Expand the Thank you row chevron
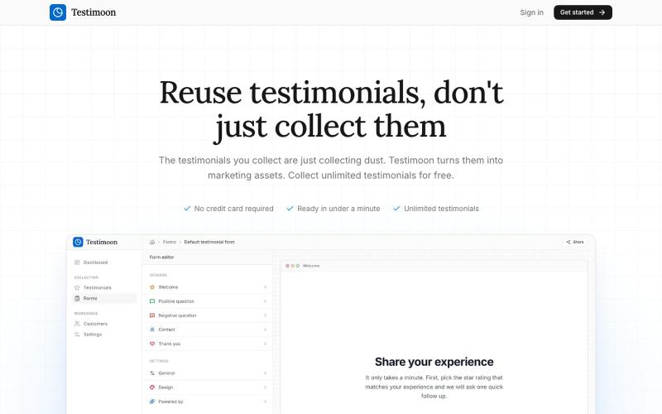The height and width of the screenshot is (414, 662). [x=265, y=344]
